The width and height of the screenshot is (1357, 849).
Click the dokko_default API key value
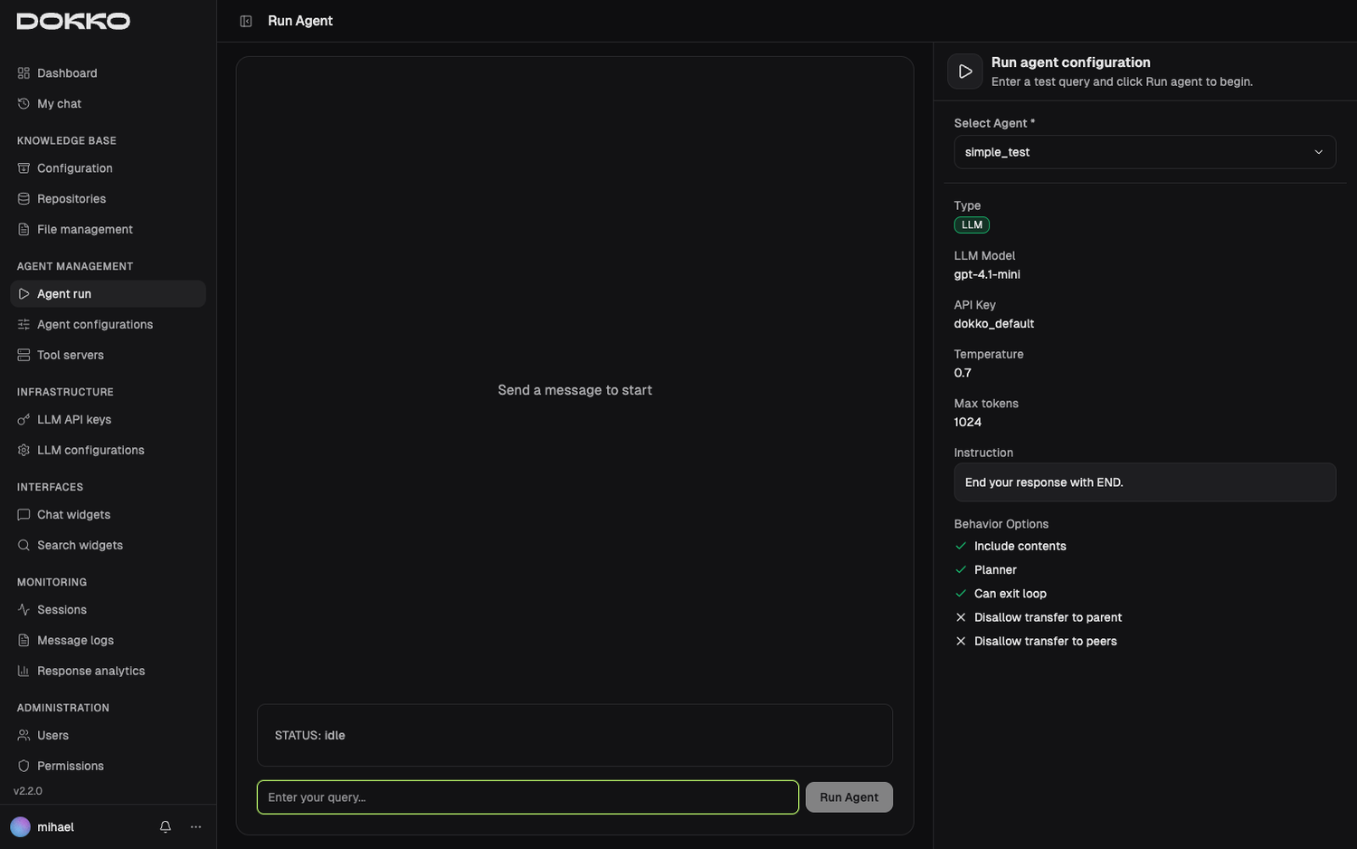click(x=993, y=324)
